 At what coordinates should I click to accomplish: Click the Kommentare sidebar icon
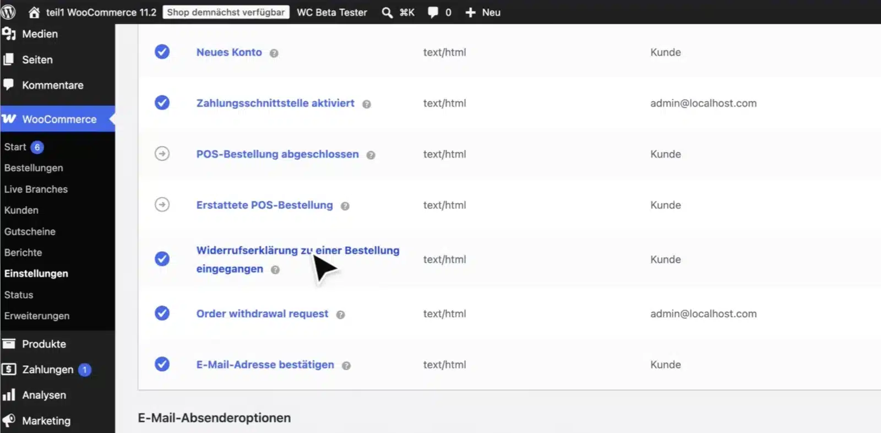coord(8,84)
